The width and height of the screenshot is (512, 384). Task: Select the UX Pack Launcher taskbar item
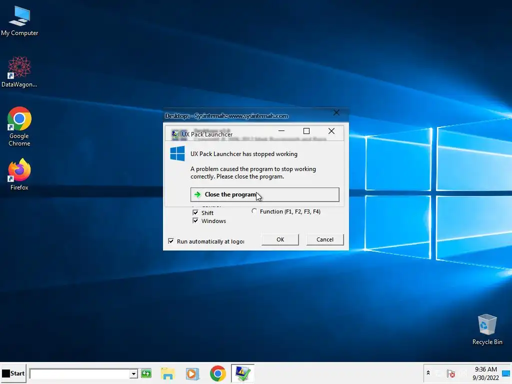[x=242, y=373]
